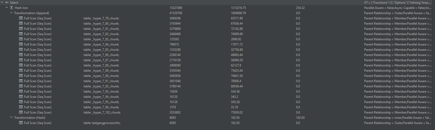Collapse Transformation (Append) node

click(11, 13)
